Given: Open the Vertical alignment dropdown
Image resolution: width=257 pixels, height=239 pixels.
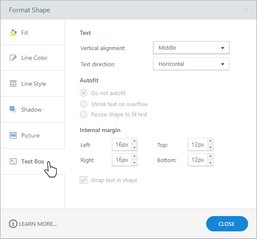Looking at the screenshot, I should coord(191,48).
